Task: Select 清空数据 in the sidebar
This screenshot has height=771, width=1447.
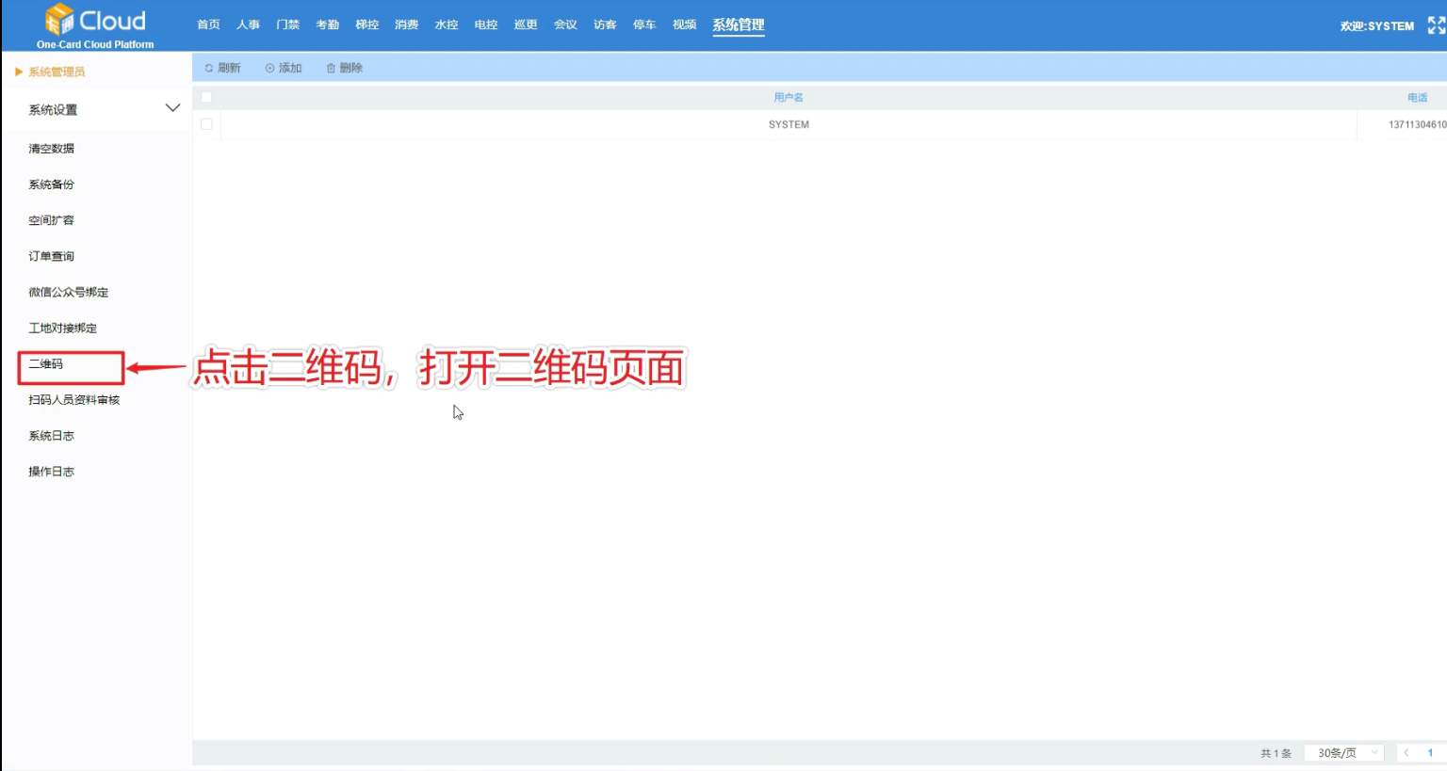Action: click(51, 149)
